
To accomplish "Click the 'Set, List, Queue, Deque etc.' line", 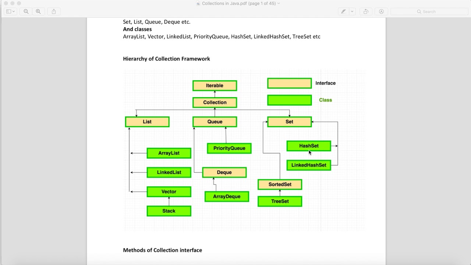I will click(157, 22).
